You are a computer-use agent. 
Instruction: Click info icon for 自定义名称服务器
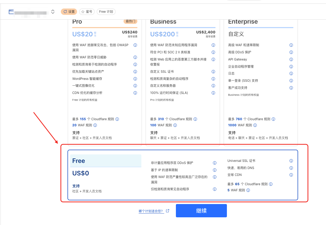pos(213,86)
